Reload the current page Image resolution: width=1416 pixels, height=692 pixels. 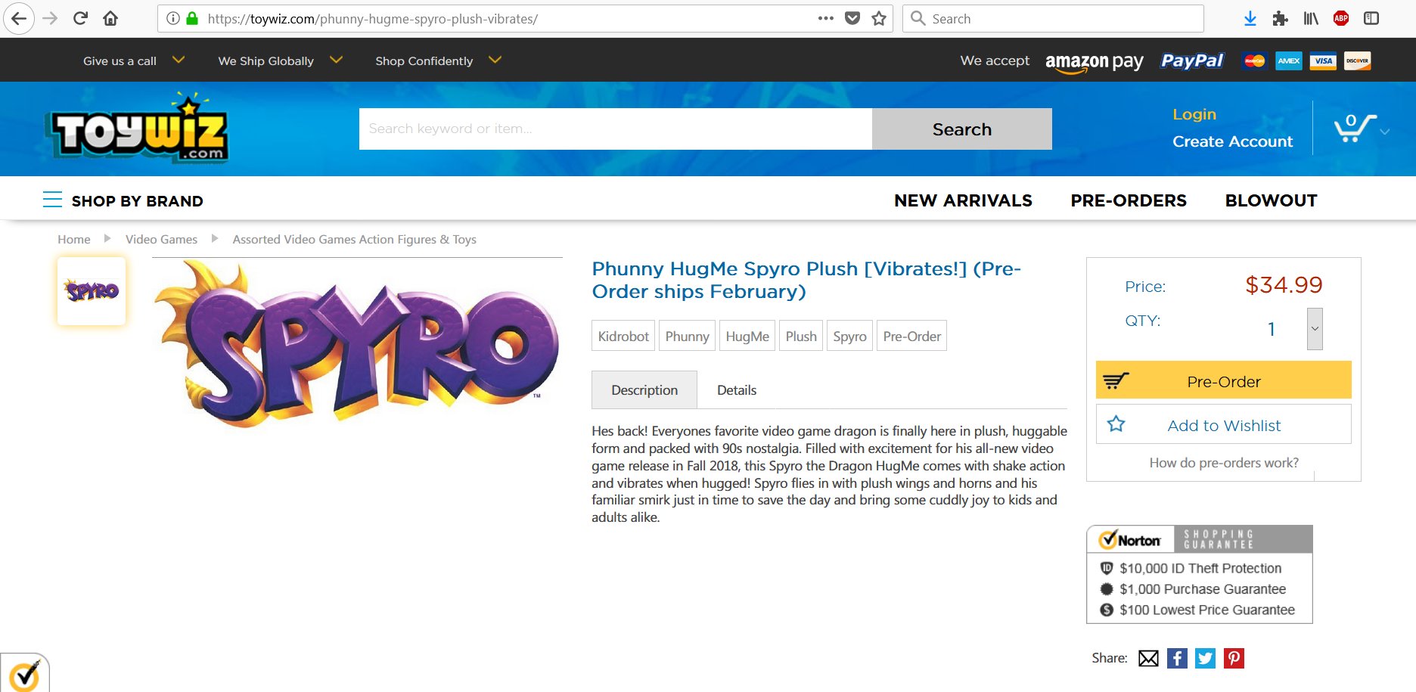click(x=80, y=18)
